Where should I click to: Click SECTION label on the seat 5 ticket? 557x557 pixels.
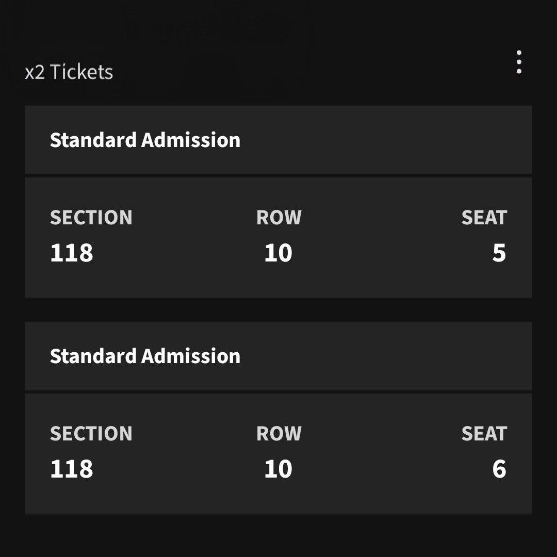91,218
